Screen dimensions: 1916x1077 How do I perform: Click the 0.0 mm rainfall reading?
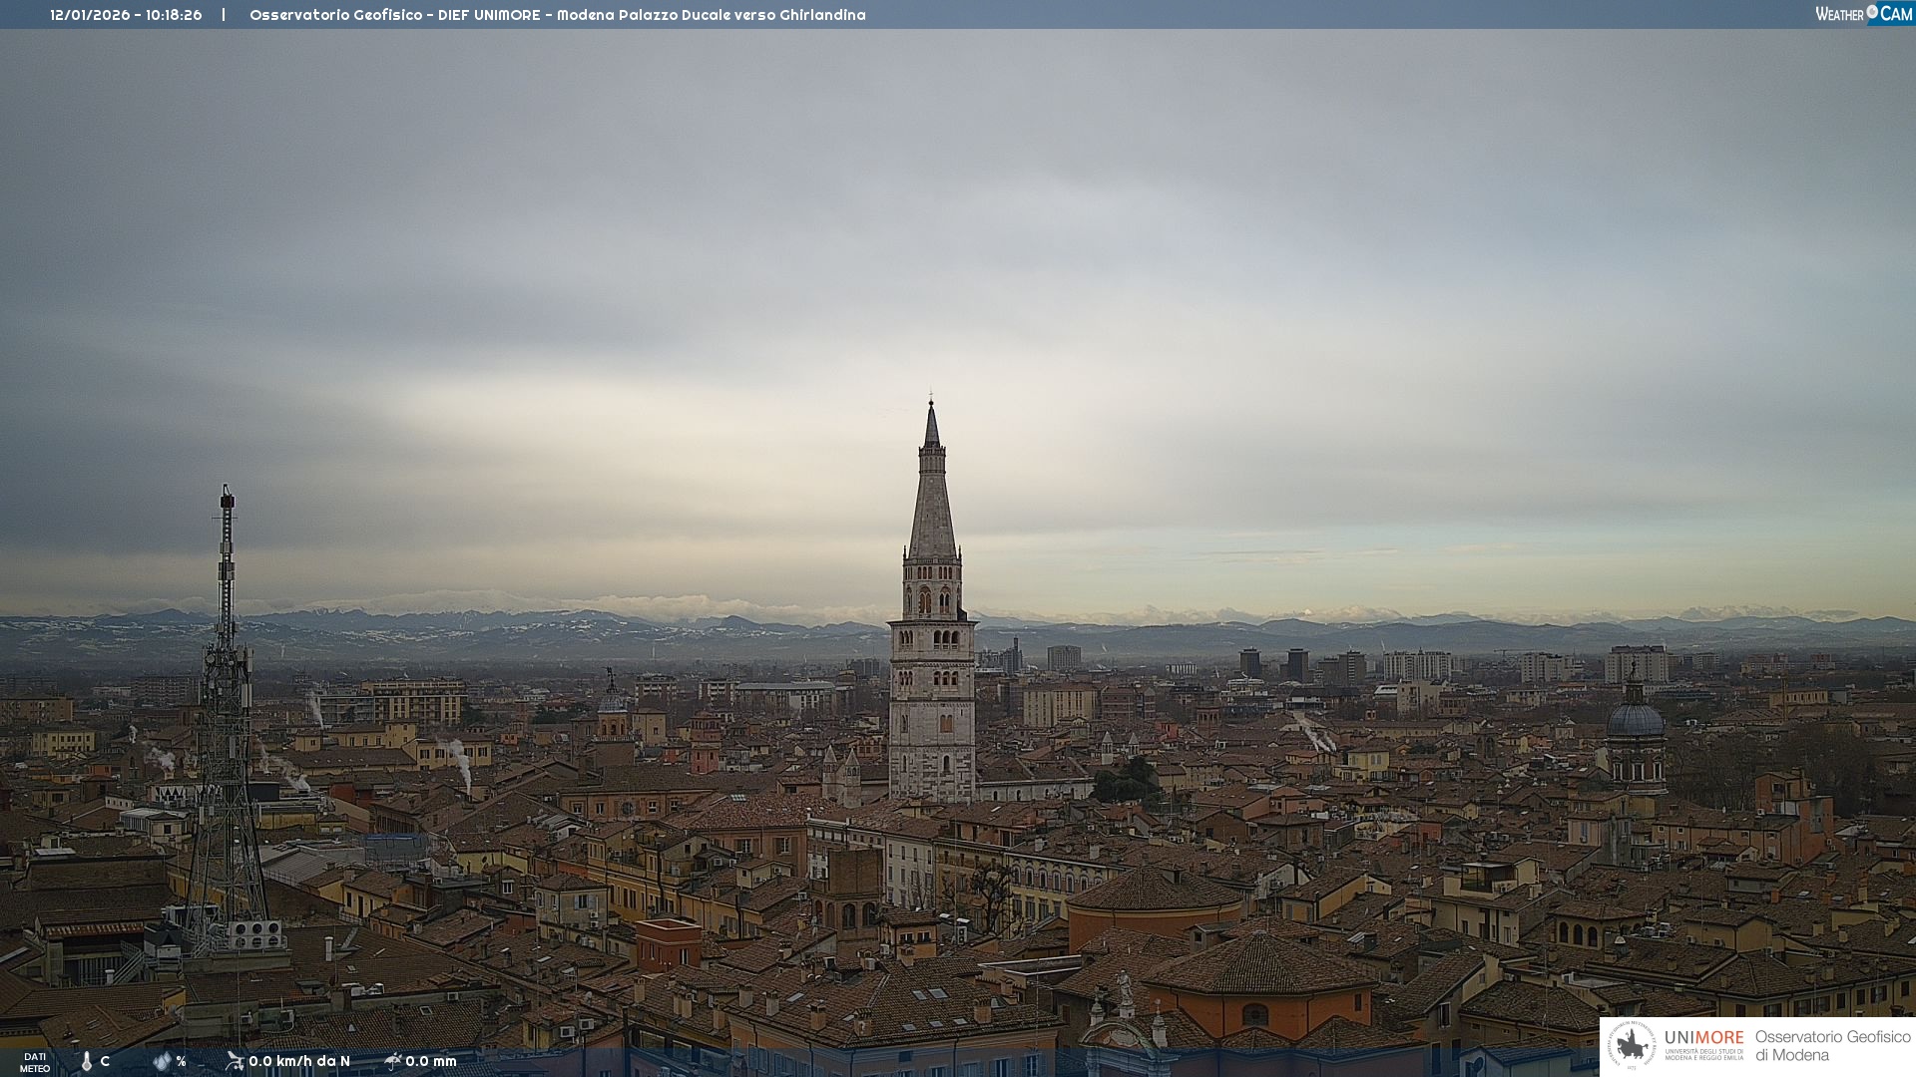431,1061
